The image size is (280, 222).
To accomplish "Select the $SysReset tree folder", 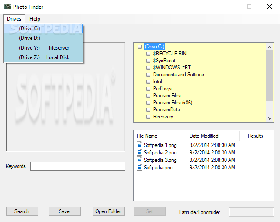I will (164, 61).
